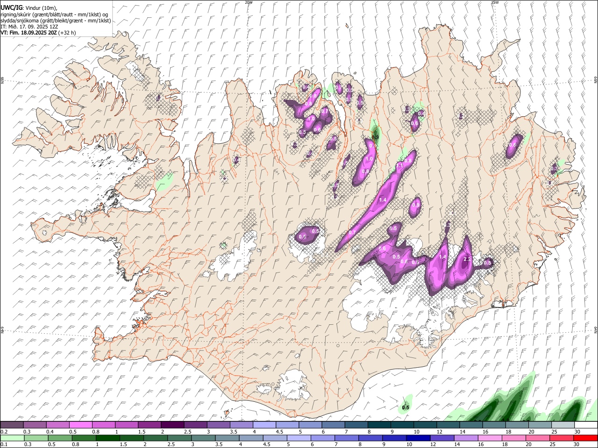Select the lavender 14–16 swatch, lower legend

(x=466, y=438)
